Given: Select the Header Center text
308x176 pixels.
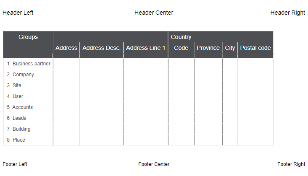Looking at the screenshot, I should coord(154,13).
